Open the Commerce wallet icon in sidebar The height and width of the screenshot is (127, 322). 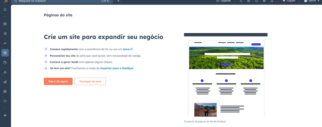pos(5,62)
